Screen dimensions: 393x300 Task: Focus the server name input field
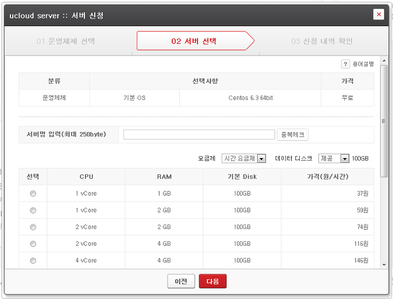[199, 134]
